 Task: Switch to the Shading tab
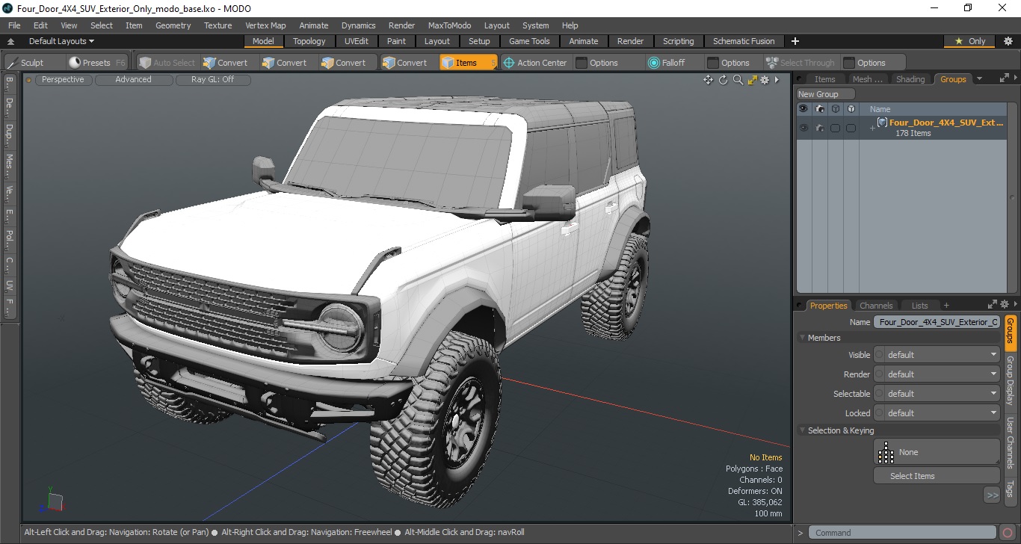tap(910, 79)
